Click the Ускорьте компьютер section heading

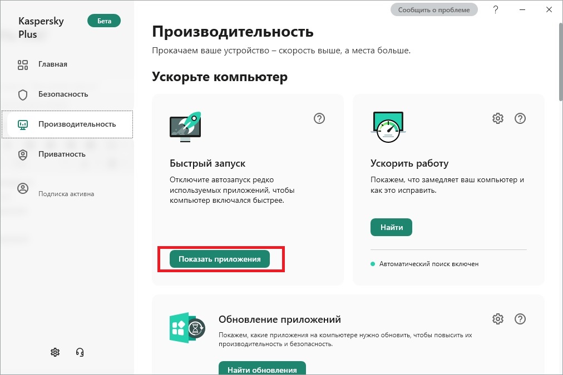click(220, 77)
